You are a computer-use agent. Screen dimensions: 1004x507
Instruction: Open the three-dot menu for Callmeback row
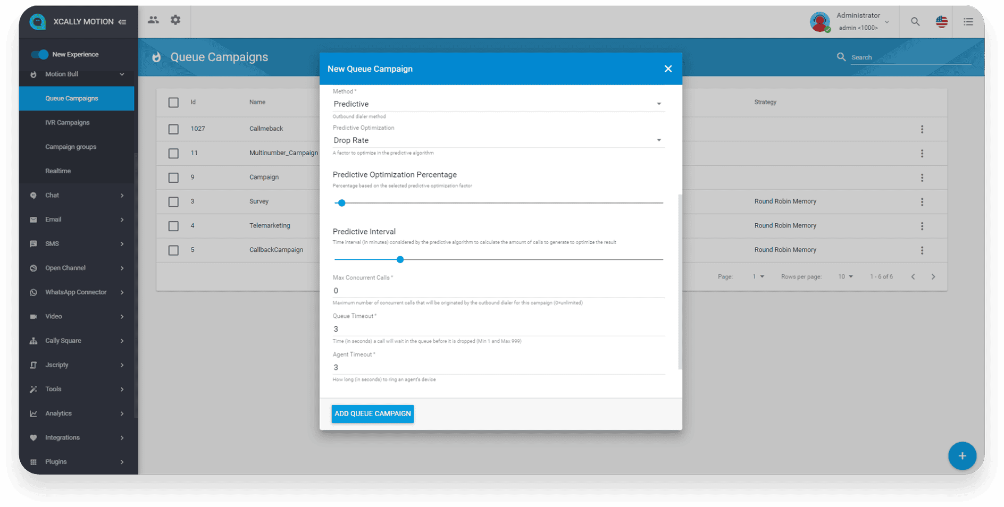922,129
